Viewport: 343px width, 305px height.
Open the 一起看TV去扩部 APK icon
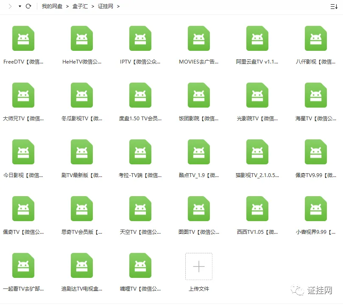click(x=23, y=266)
